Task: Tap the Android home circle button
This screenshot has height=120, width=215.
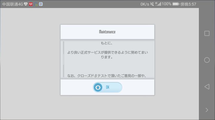Action: (x=207, y=60)
